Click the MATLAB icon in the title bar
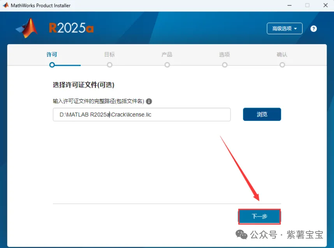 point(5,5)
